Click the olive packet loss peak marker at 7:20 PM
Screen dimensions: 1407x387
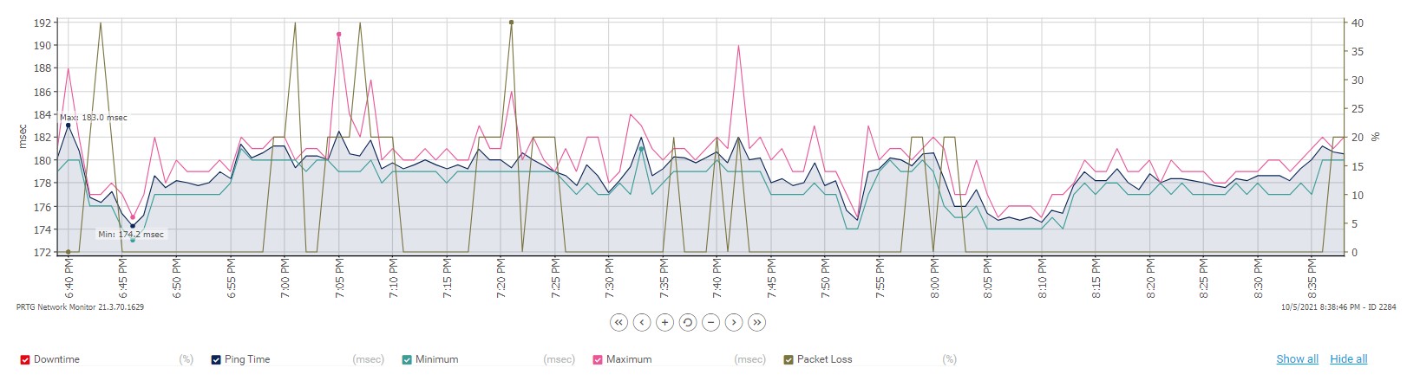coord(512,23)
